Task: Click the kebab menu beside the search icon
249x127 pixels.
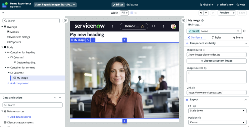Action: point(163,26)
